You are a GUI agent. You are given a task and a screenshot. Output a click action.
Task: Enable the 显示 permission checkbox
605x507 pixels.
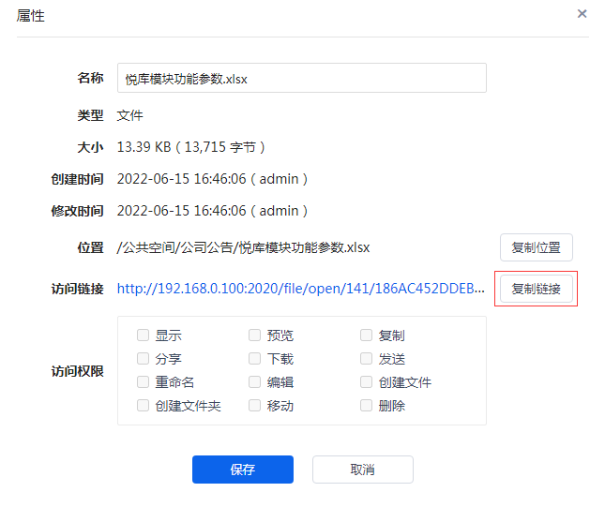click(x=143, y=336)
